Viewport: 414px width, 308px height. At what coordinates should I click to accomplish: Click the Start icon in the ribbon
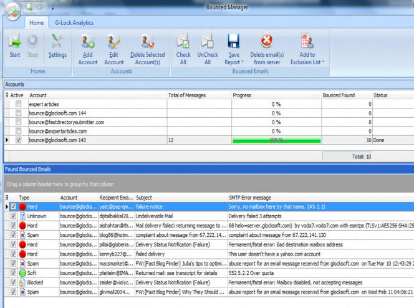pos(14,41)
